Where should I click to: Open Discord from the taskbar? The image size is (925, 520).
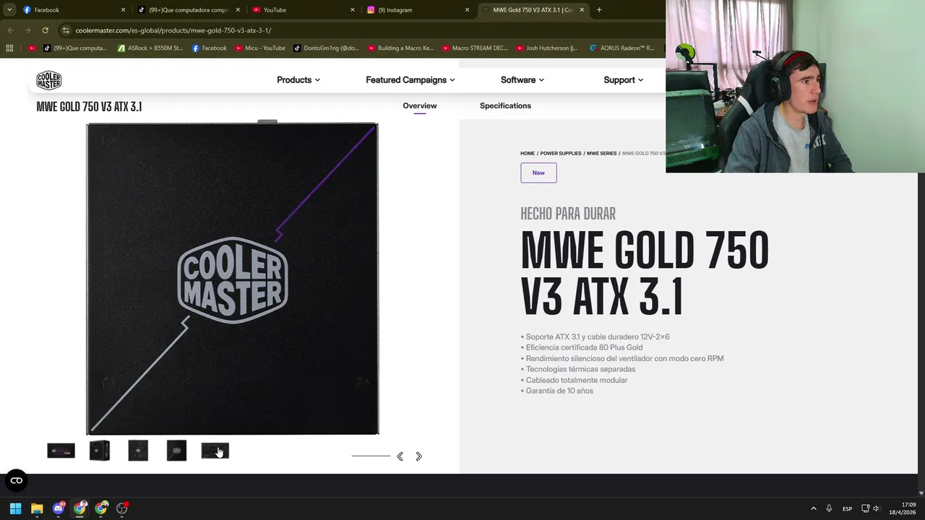click(59, 508)
